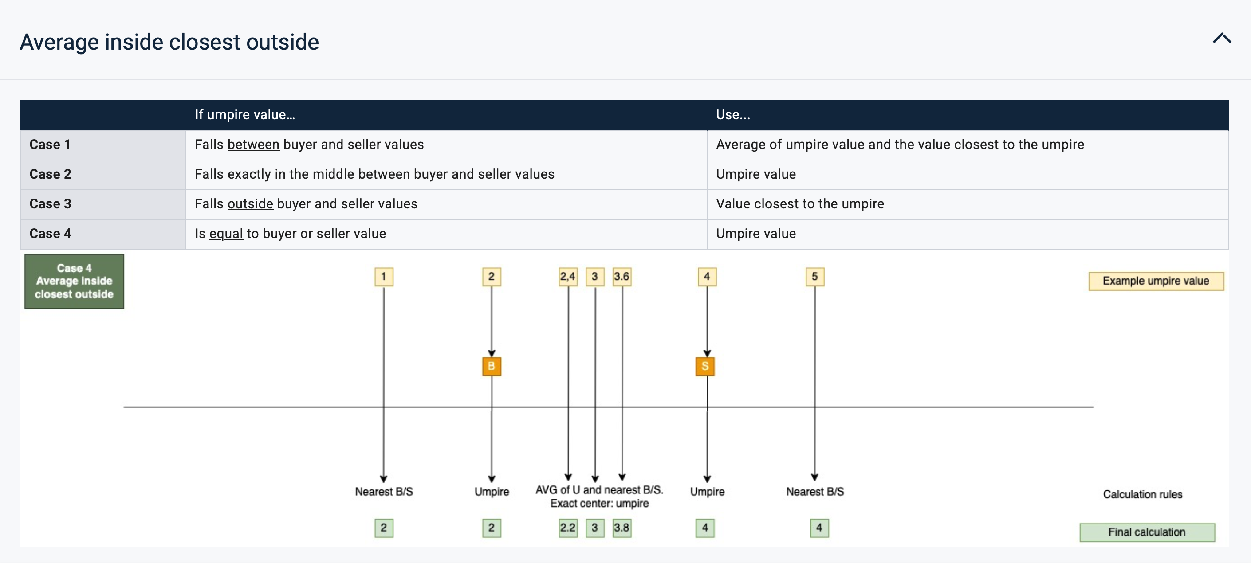Collapse the Average inside closest outside section
Screen dimensions: 1251x563
(1221, 39)
